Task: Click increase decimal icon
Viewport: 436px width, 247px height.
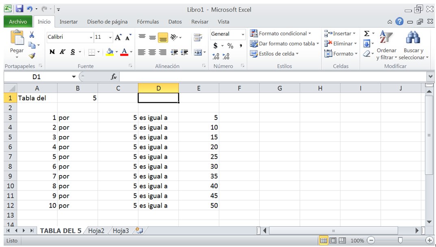Action: [x=216, y=56]
